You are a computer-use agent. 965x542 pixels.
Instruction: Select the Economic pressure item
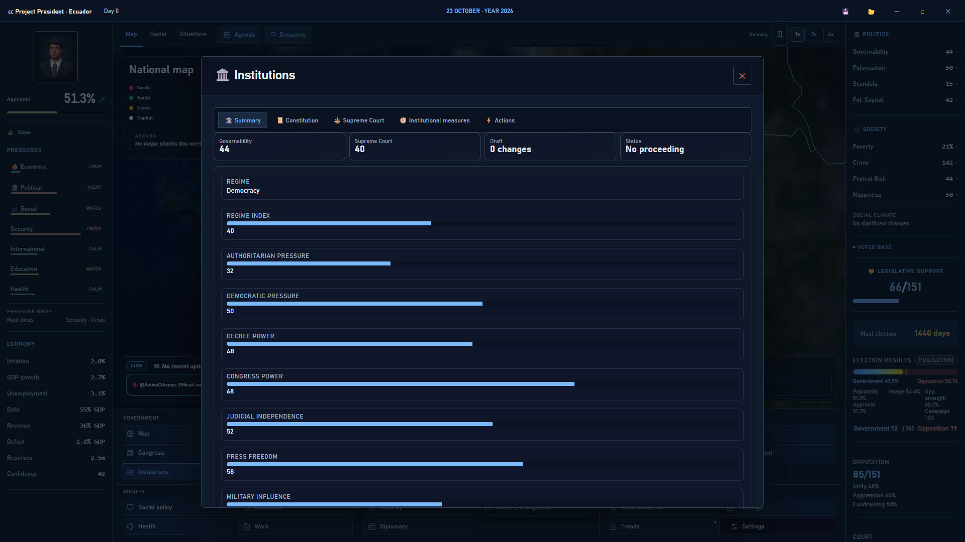(x=56, y=167)
